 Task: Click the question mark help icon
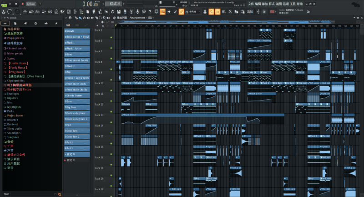[x=150, y=12]
